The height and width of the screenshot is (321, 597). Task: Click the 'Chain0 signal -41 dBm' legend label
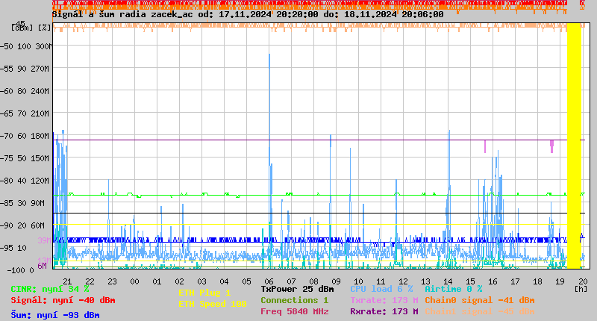click(480, 300)
